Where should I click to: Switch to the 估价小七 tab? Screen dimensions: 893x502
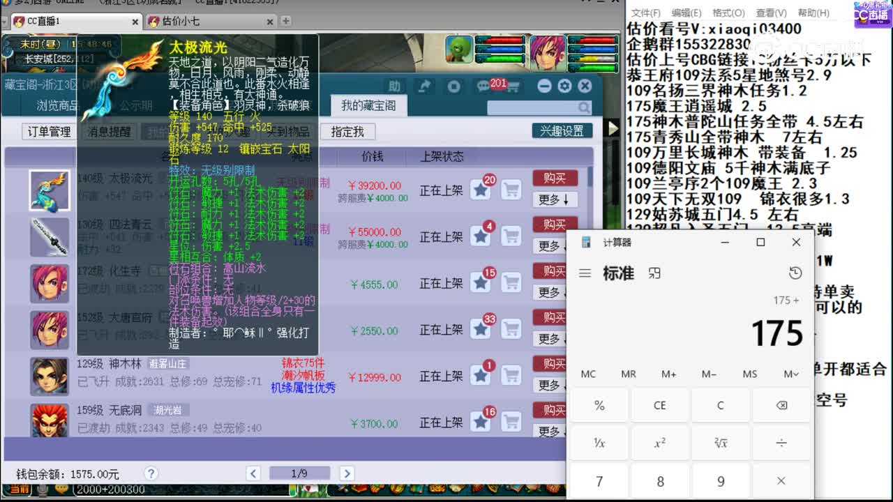211,21
